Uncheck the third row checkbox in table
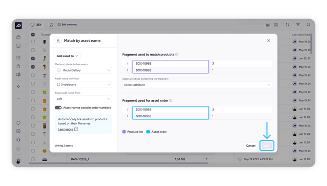The width and height of the screenshot is (327, 186). click(33, 58)
